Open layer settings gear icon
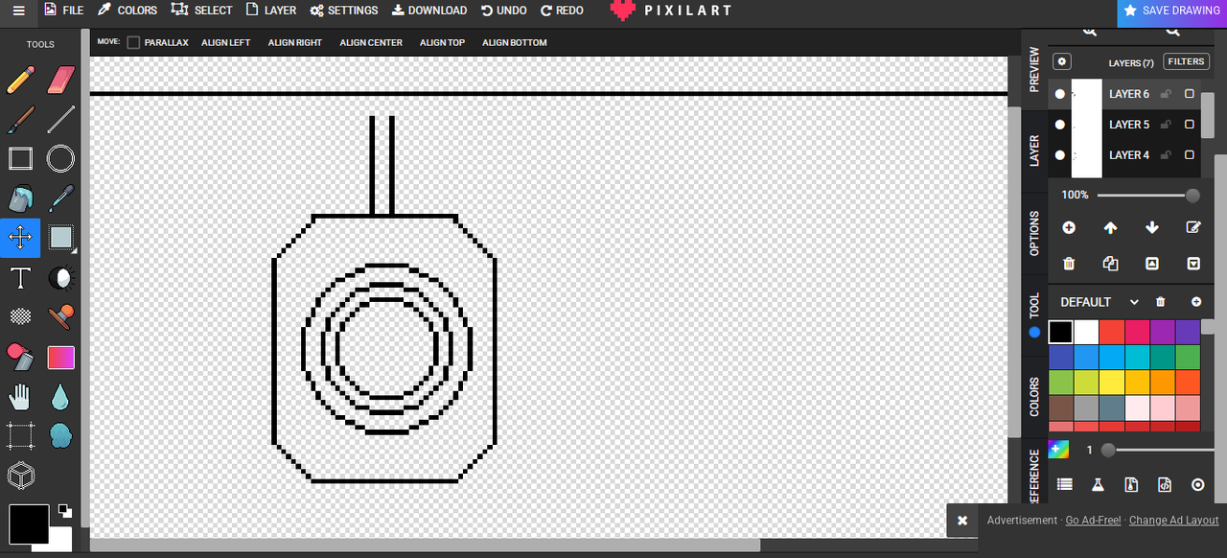1227x558 pixels. 1062,61
